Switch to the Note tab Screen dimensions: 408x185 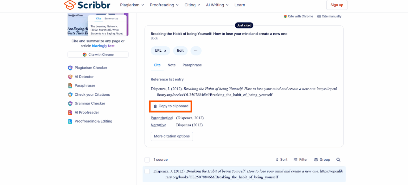click(x=172, y=65)
